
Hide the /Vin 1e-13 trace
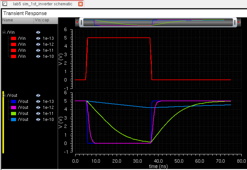tap(38, 38)
